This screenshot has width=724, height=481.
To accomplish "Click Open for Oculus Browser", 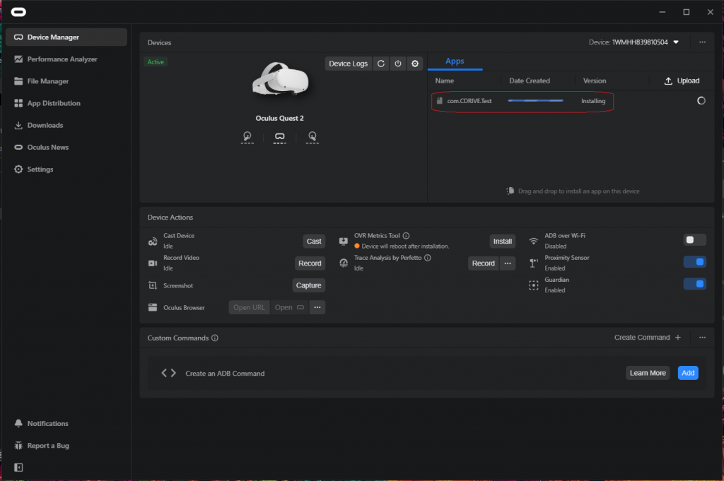I will (289, 308).
